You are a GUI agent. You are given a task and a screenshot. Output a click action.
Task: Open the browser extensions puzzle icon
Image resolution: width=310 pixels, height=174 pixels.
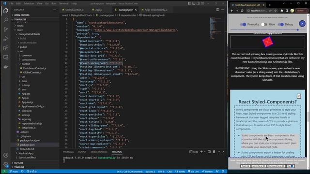[282, 11]
